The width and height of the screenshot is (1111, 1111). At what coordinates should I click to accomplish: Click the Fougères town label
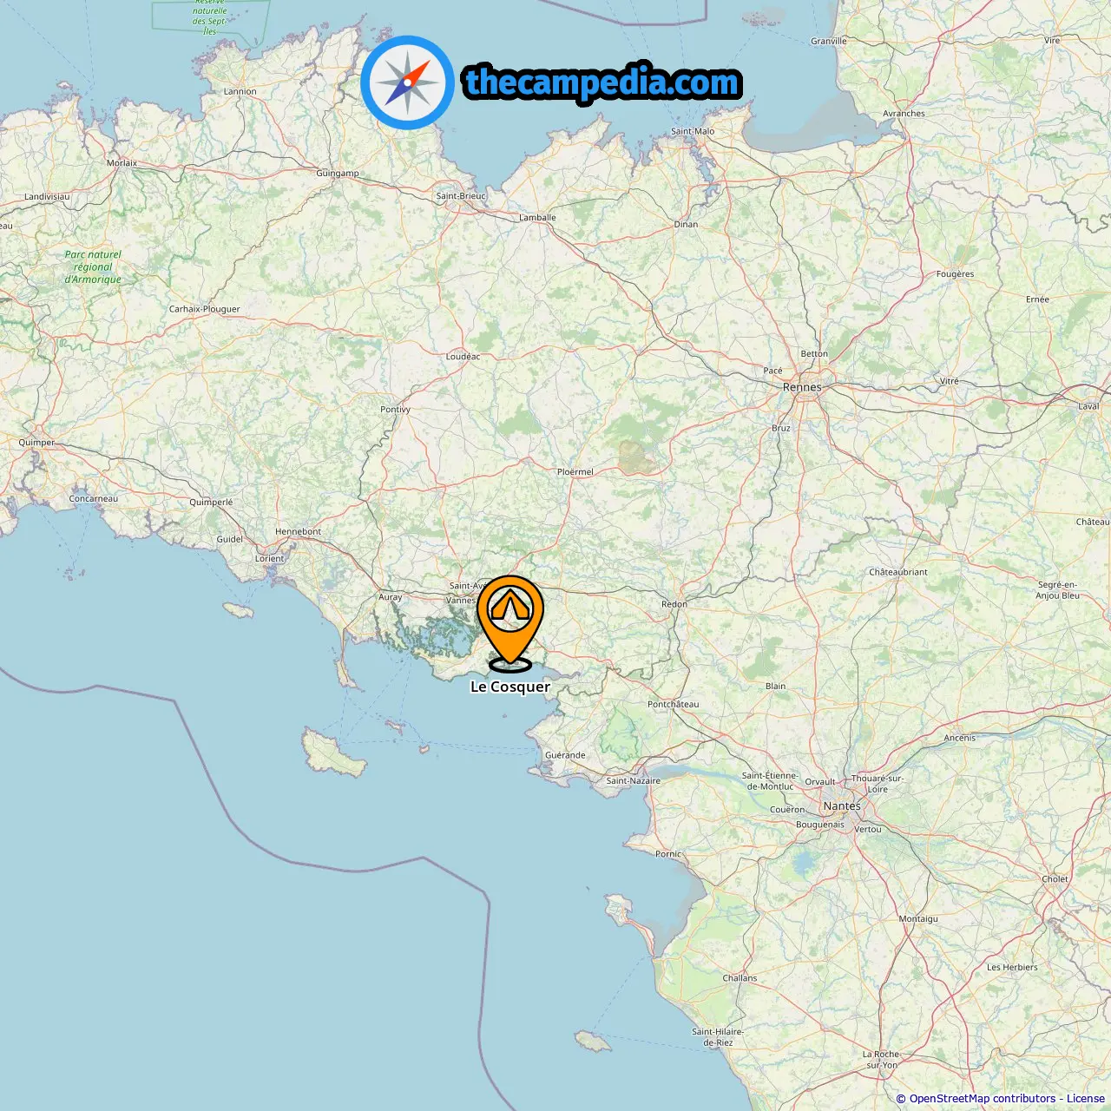(x=955, y=274)
